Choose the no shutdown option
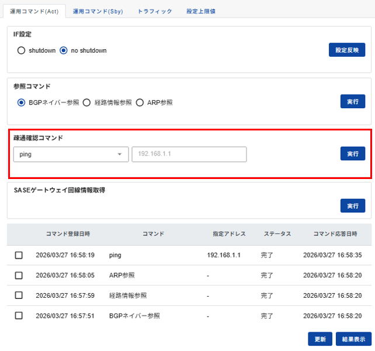 [64, 50]
